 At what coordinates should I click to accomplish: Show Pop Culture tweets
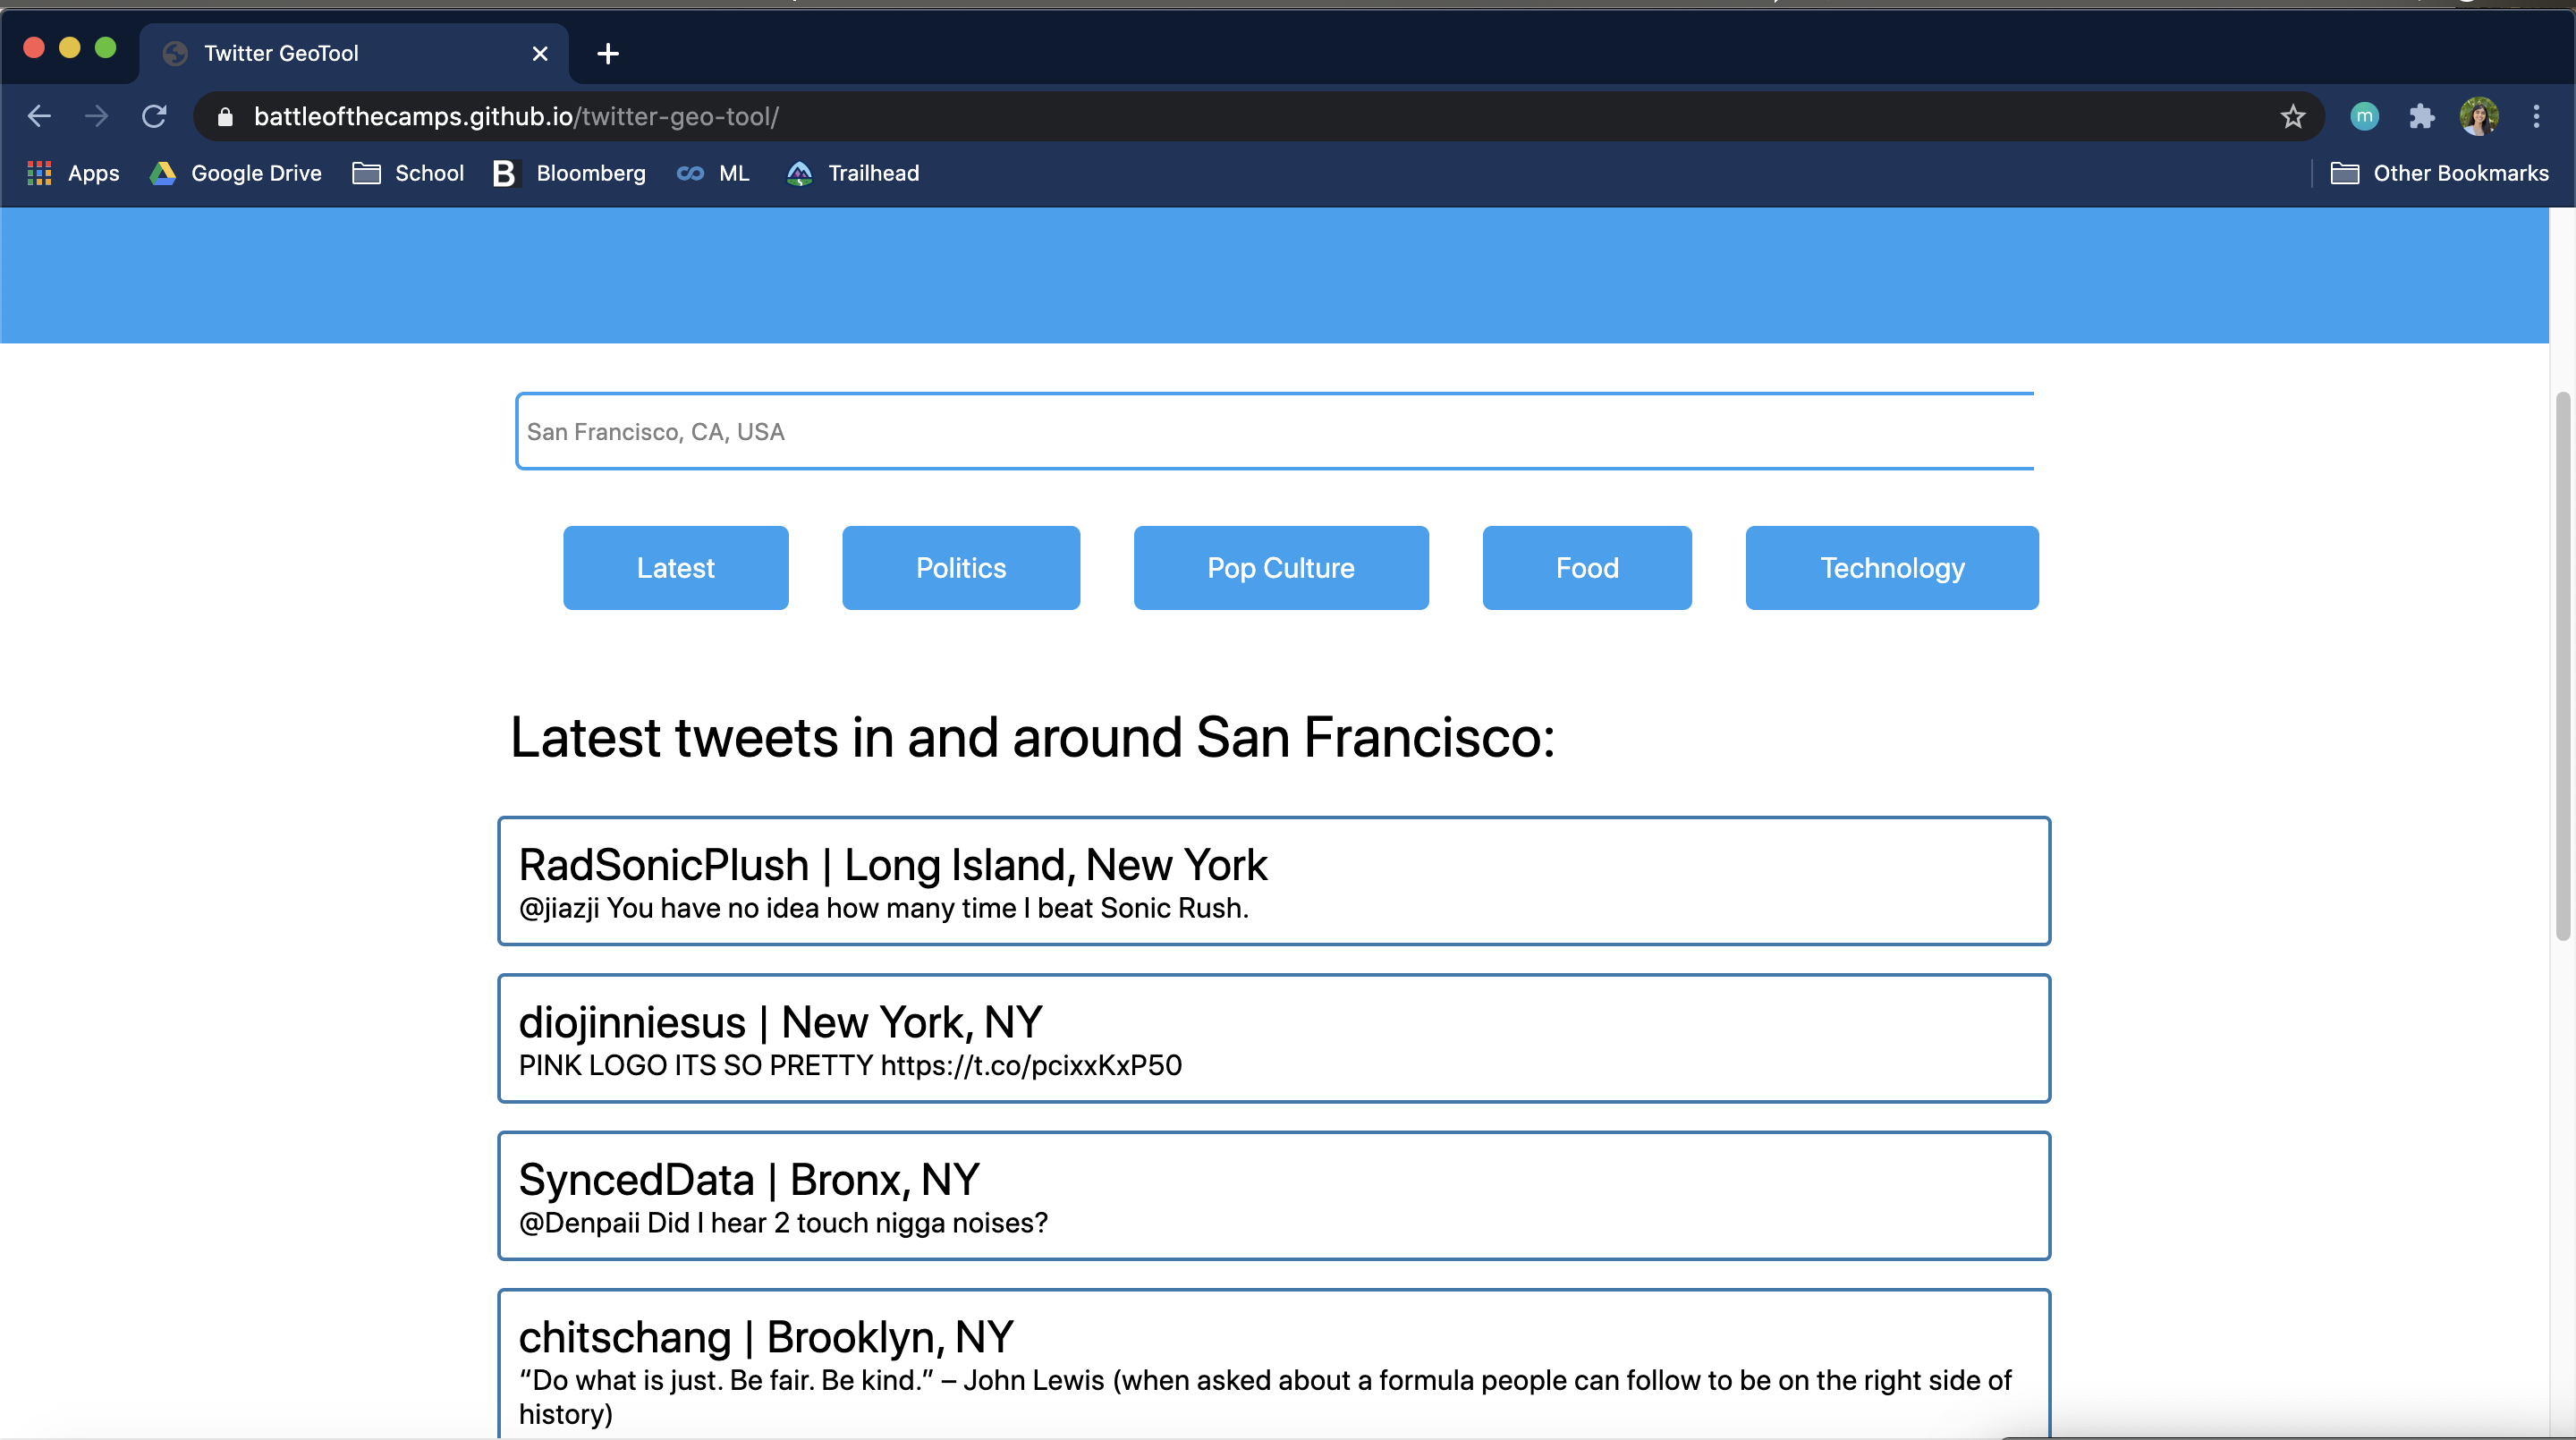(1280, 568)
